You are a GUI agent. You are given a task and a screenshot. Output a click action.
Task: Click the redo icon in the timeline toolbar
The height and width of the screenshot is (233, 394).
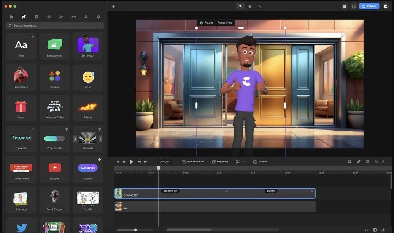[x=383, y=161]
